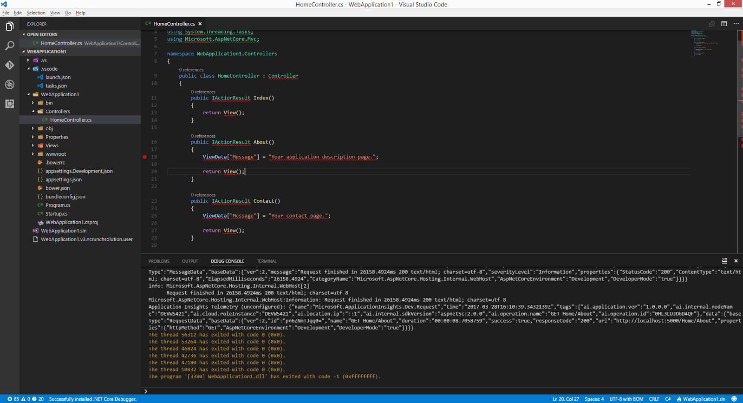The width and height of the screenshot is (743, 403).
Task: Open bundleconfig.json in the explorer
Action: [x=65, y=197]
